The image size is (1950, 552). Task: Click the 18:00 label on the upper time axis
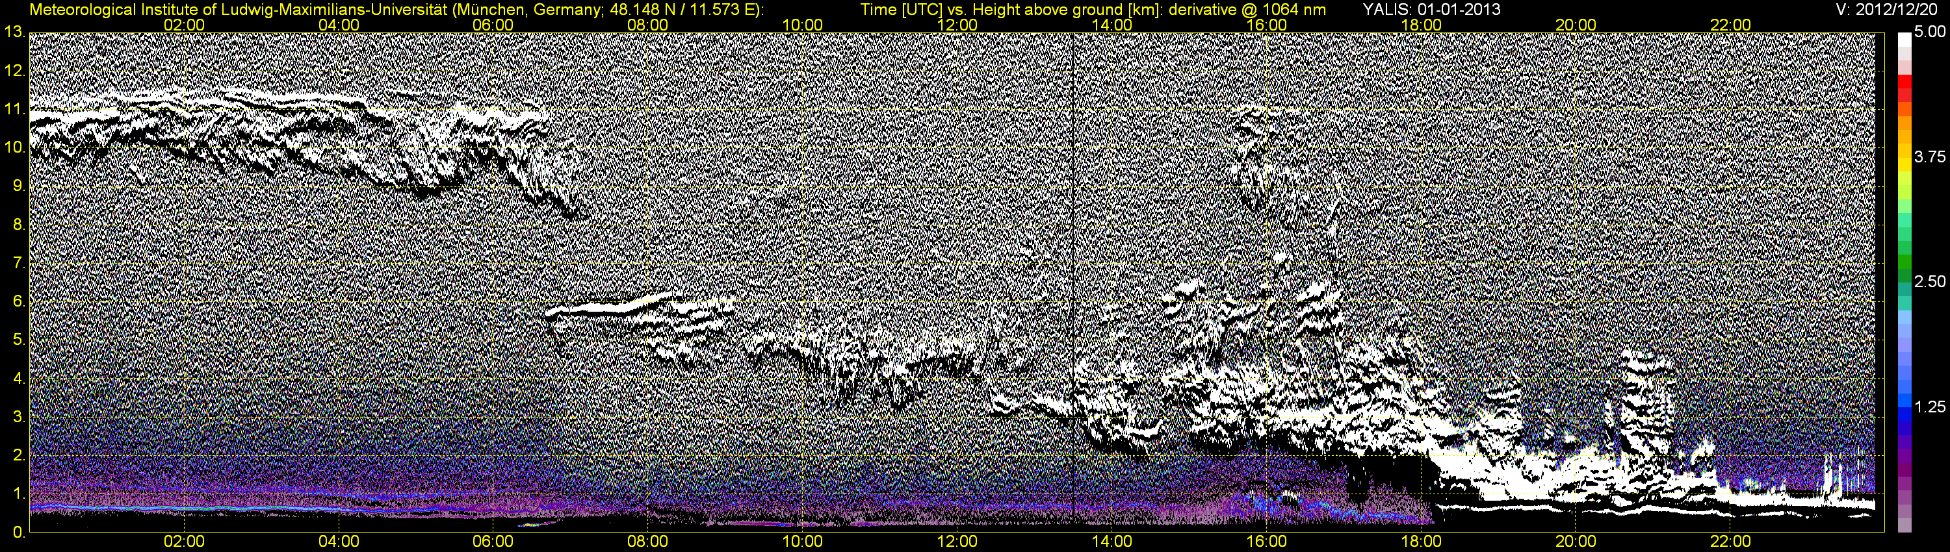[x=1422, y=25]
